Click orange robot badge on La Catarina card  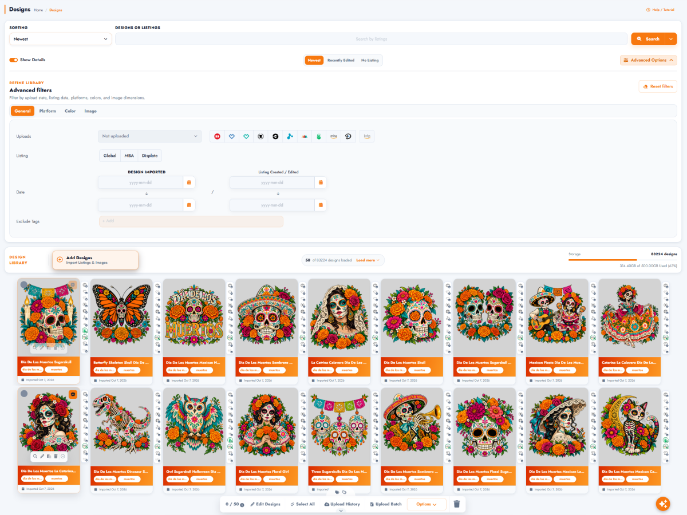tap(73, 394)
